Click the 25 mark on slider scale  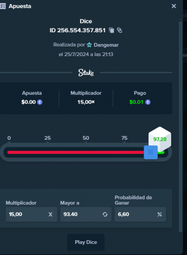tap(48, 138)
